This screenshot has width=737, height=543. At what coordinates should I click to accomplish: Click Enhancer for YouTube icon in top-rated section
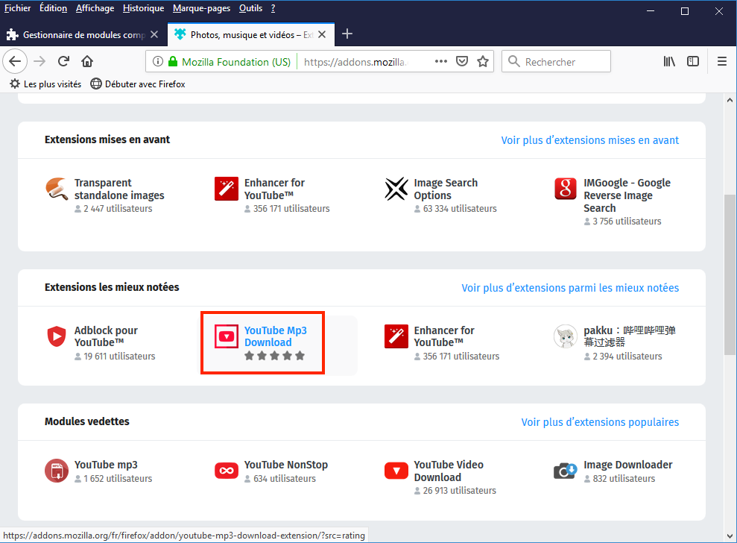pyautogui.click(x=396, y=336)
